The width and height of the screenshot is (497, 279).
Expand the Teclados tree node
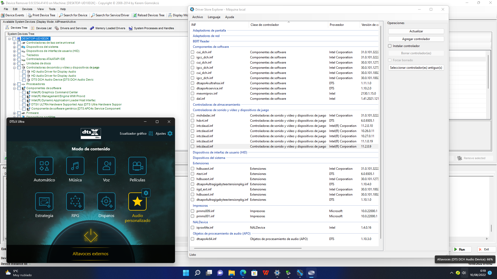tap(14, 55)
